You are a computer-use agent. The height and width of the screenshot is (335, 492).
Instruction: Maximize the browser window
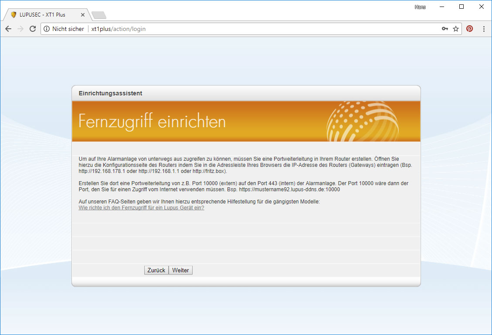[461, 7]
